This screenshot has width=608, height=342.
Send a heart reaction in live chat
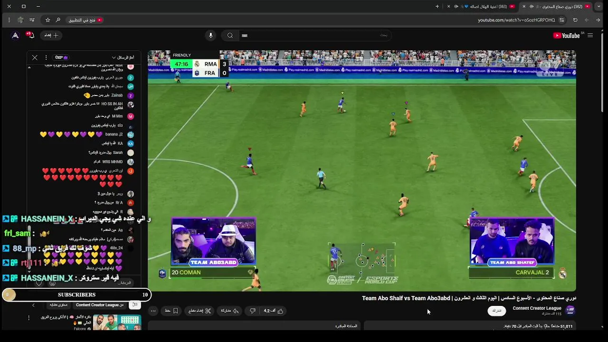39,283
